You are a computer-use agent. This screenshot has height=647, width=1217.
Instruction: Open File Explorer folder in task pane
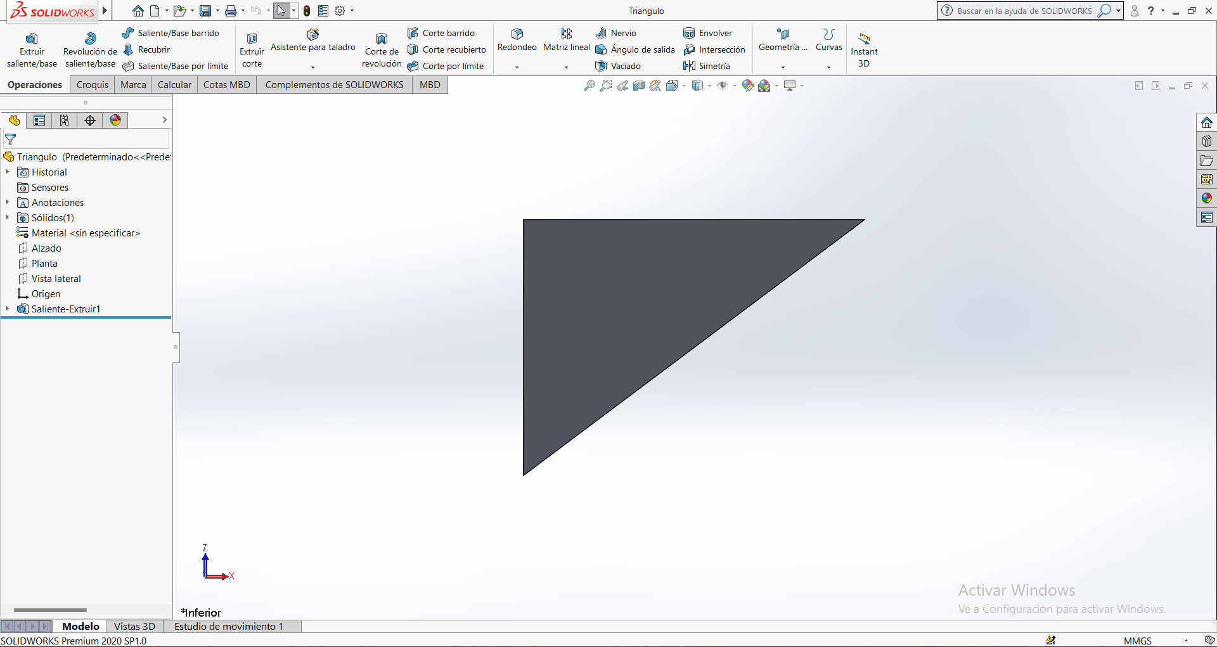1207,160
